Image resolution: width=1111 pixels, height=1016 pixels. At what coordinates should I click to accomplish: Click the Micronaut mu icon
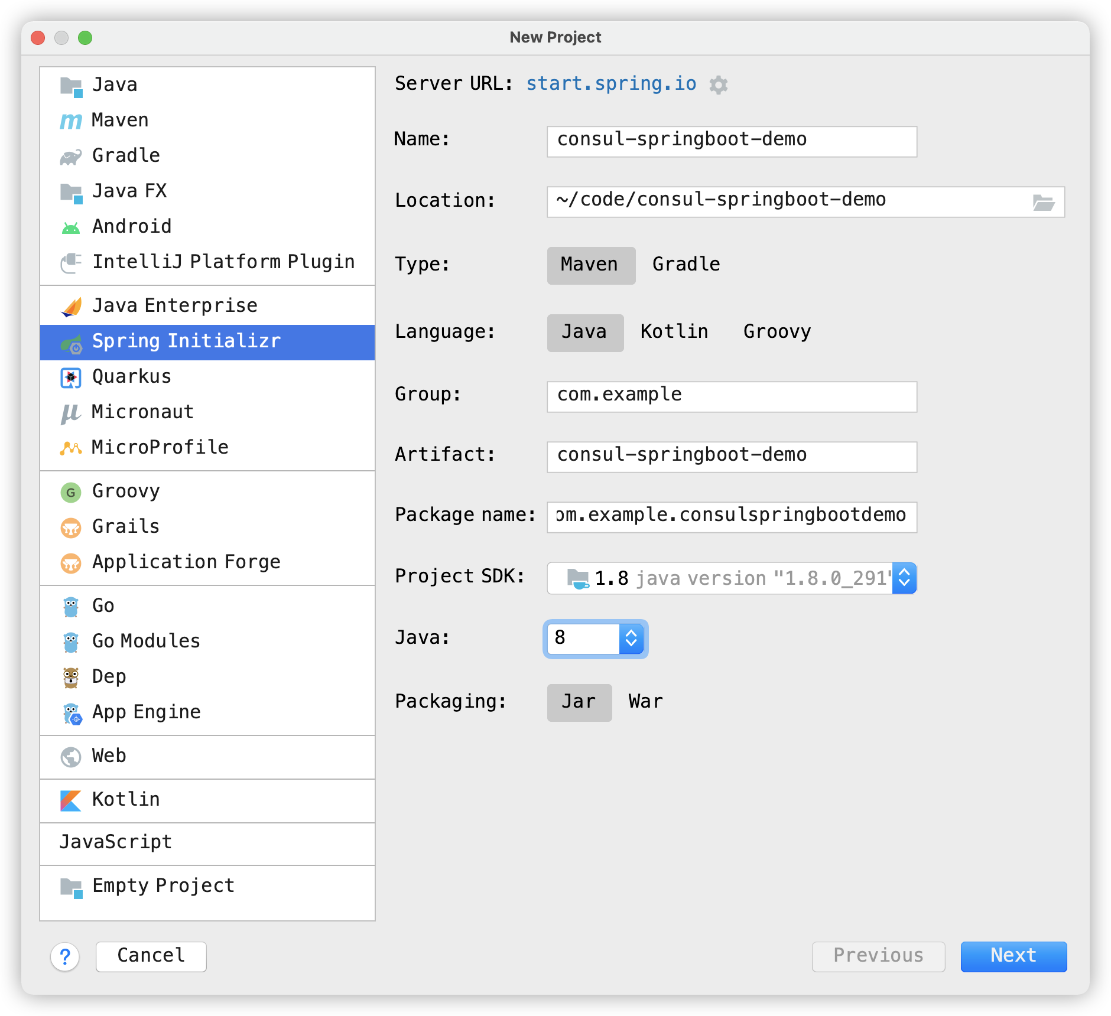(x=71, y=413)
